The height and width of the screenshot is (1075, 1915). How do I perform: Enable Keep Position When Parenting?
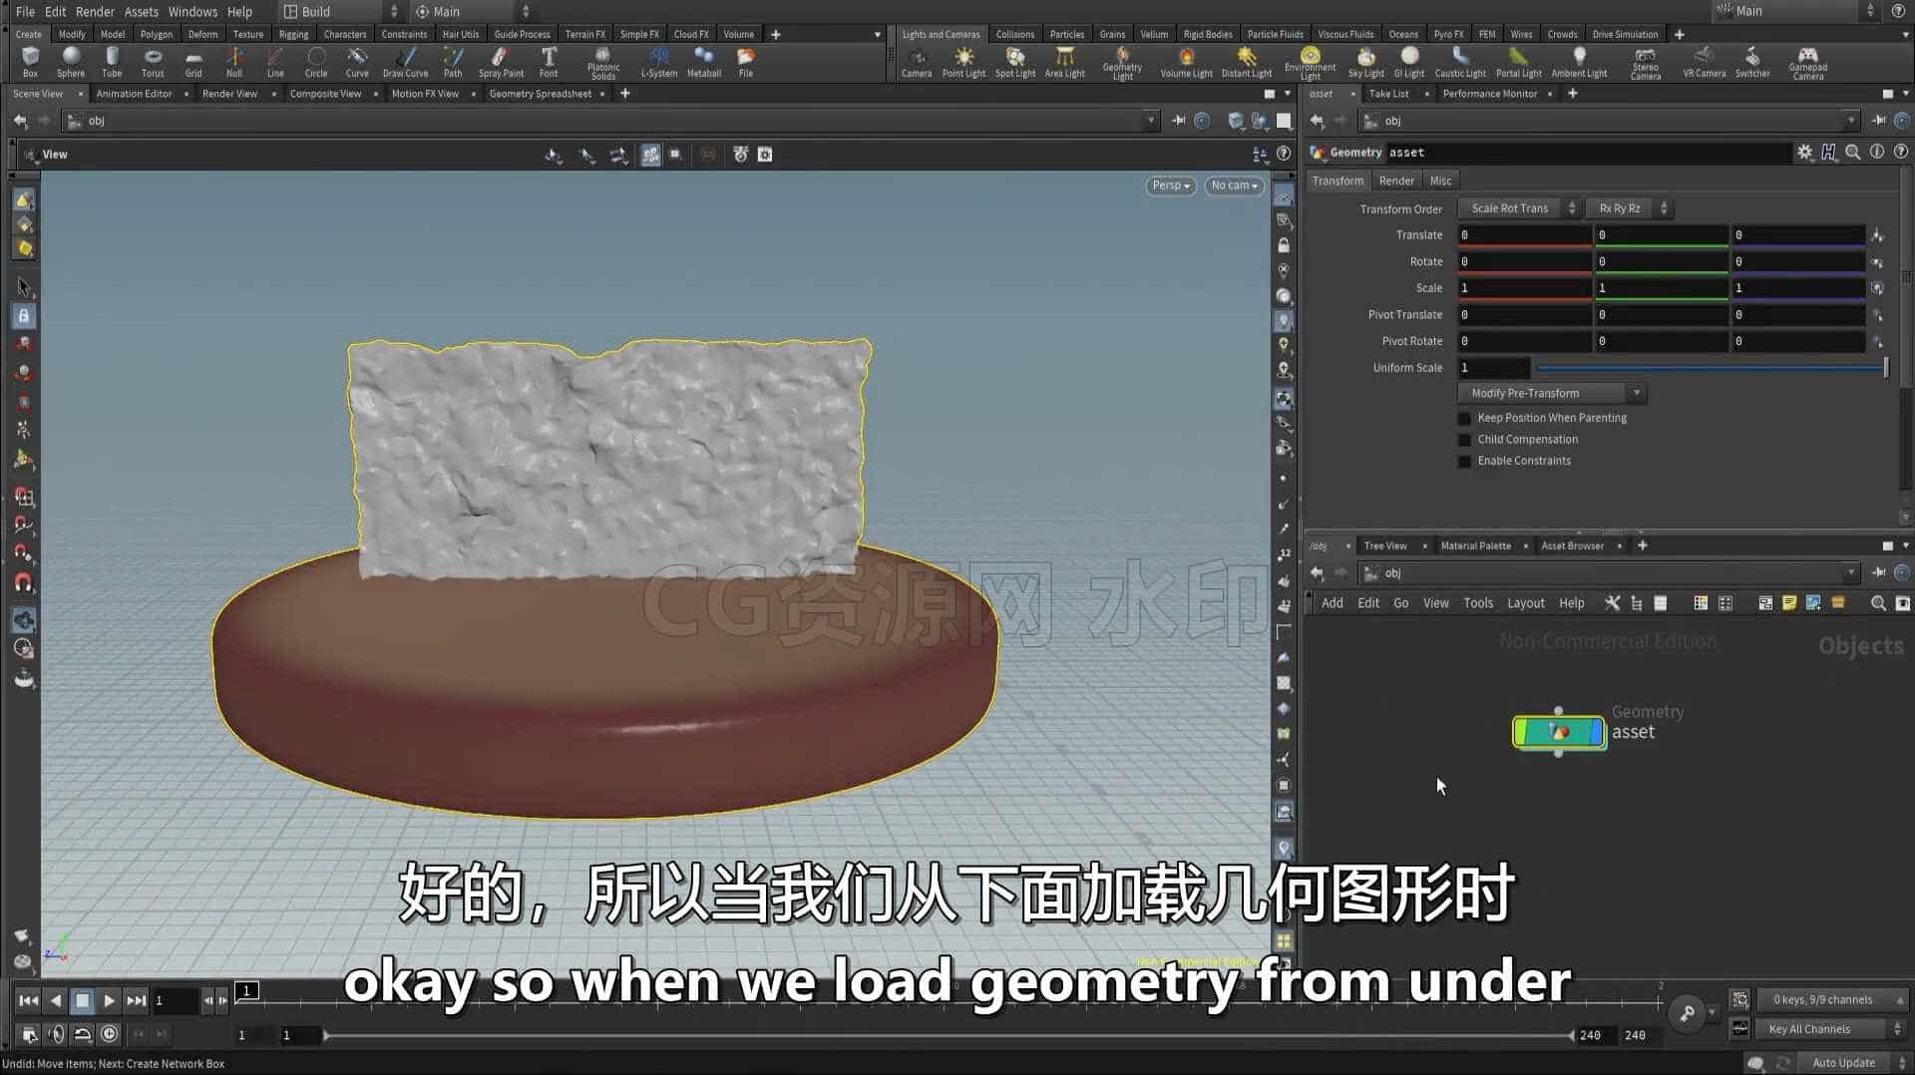[x=1464, y=418]
